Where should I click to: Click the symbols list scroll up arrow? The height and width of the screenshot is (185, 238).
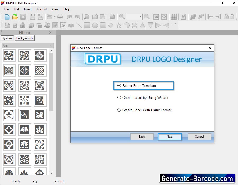click(52, 51)
